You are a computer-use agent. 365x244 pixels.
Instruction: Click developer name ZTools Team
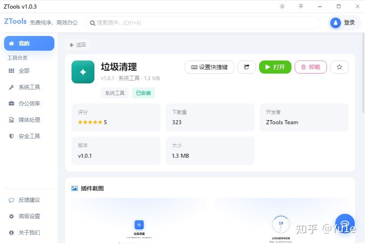282,122
